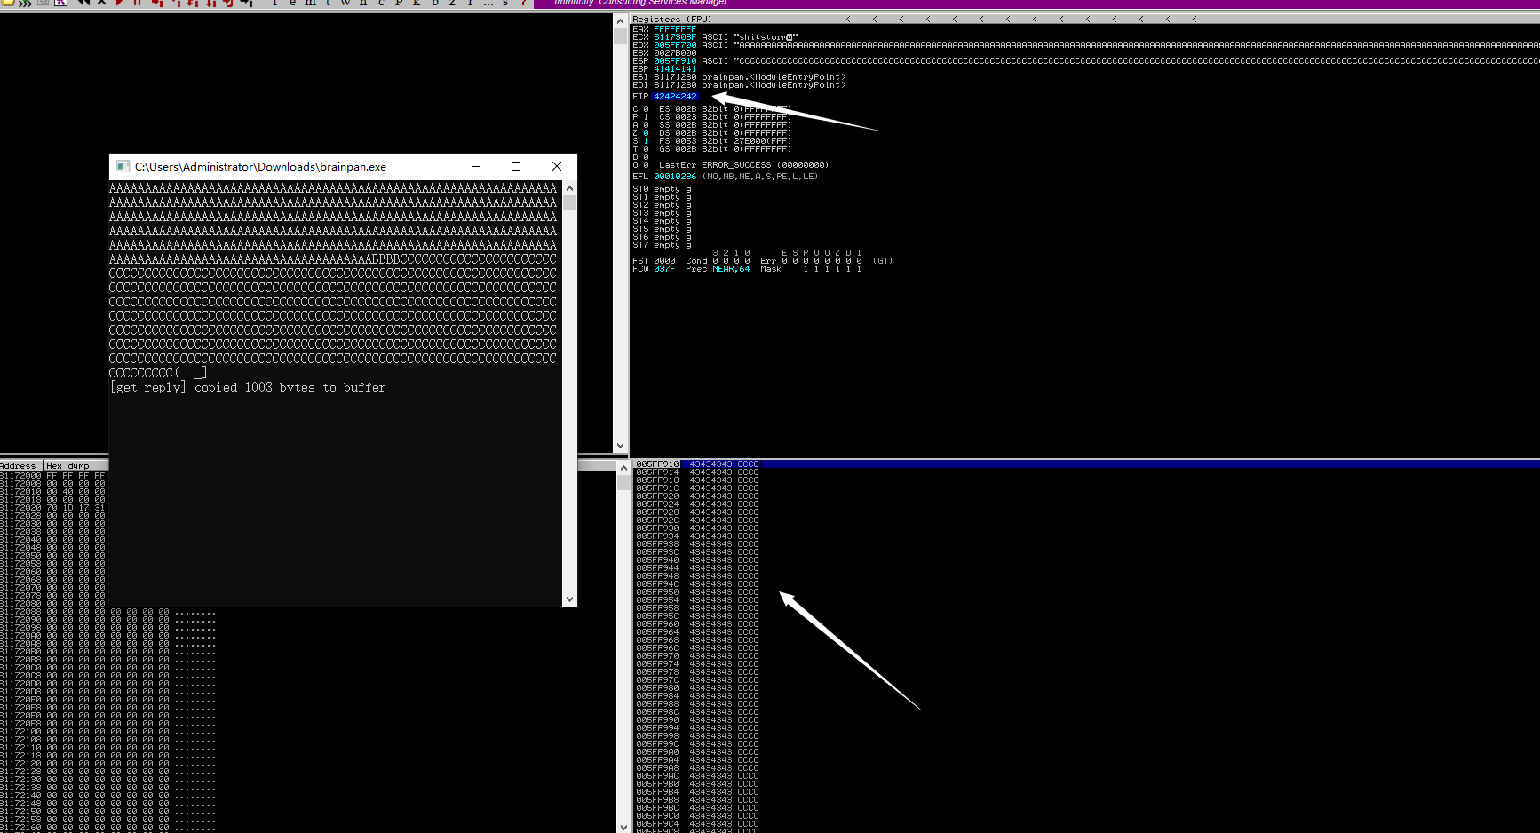Viewport: 1540px width, 833px height.
Task: Select dump row at address 31172088
Action: [x=107, y=612]
